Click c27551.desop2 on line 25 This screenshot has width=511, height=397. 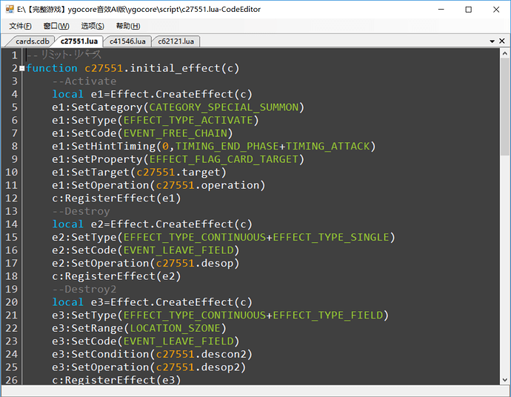(x=198, y=367)
